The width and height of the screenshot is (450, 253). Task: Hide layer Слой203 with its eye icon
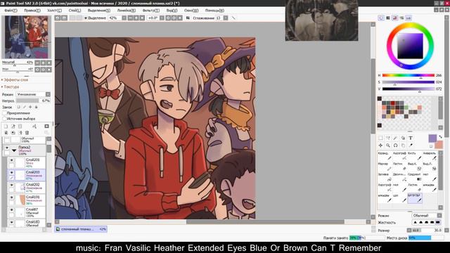pos(11,172)
